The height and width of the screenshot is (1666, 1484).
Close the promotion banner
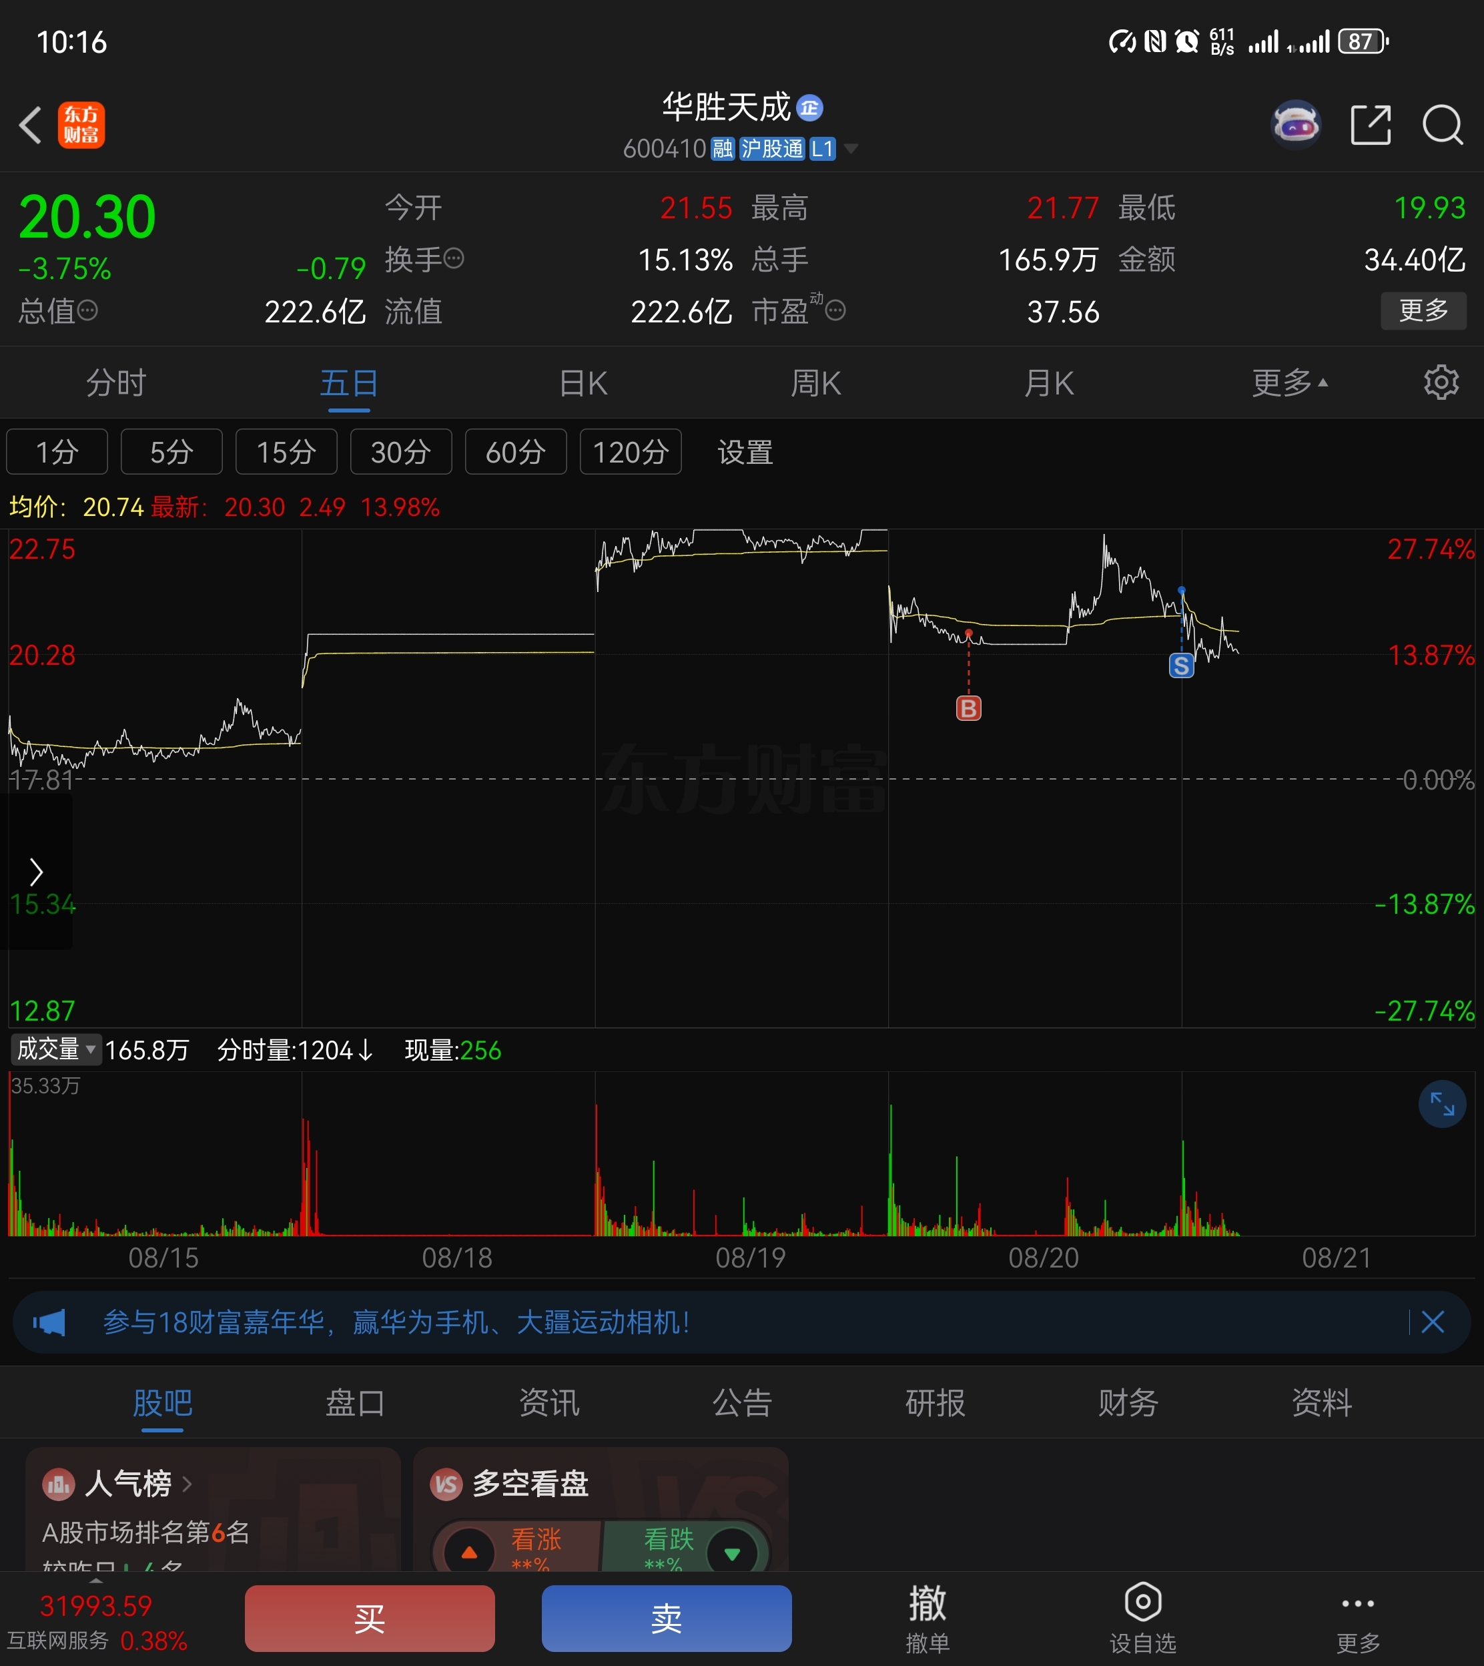tap(1433, 1323)
